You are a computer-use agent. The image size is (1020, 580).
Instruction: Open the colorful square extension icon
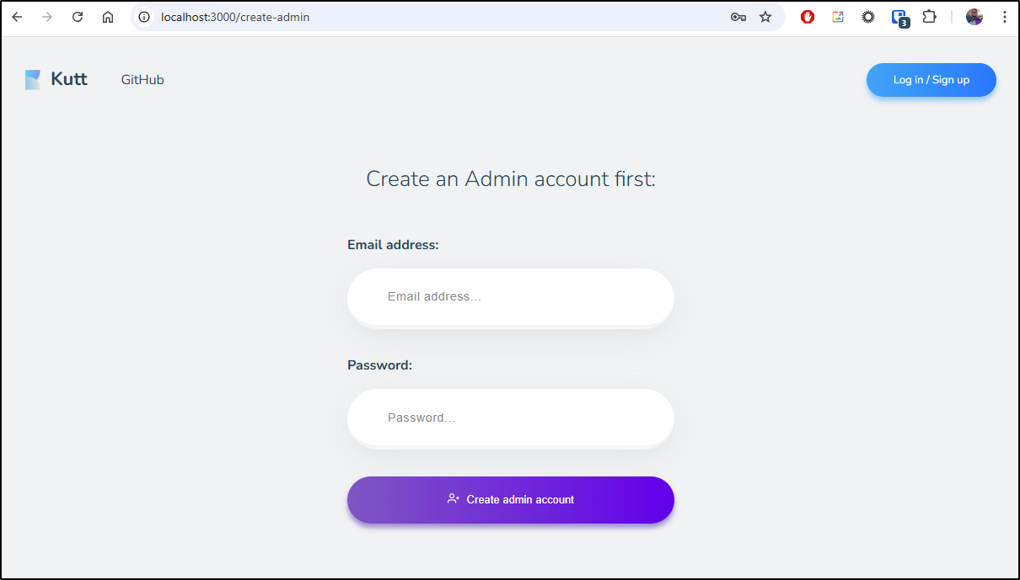click(x=838, y=17)
